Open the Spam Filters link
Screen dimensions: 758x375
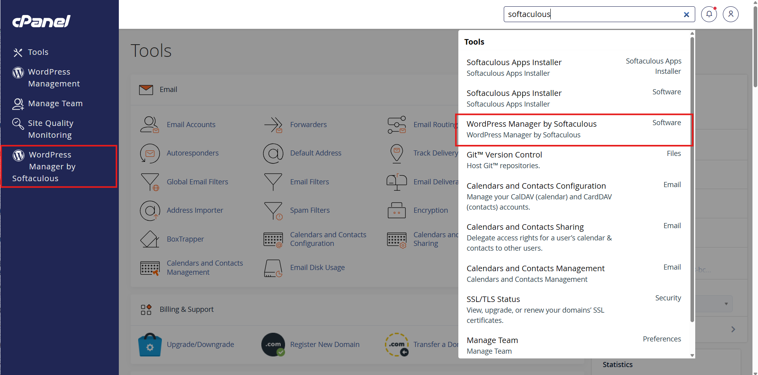coord(310,210)
